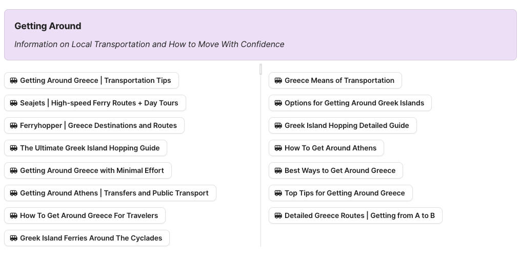Click bus icon next to Greece Means of Transportation
This screenshot has width=521, height=261.
click(x=278, y=80)
